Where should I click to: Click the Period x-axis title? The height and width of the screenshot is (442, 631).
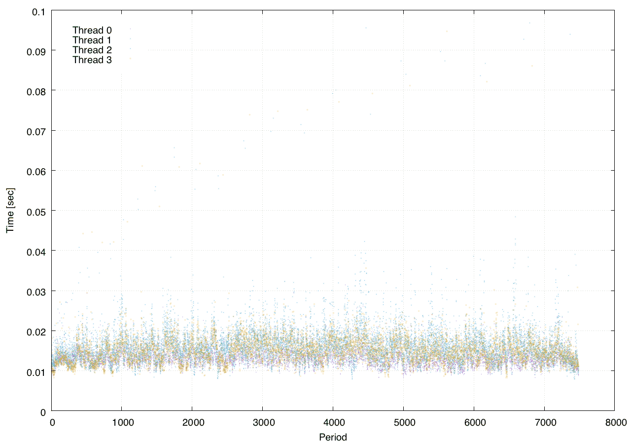coord(333,437)
